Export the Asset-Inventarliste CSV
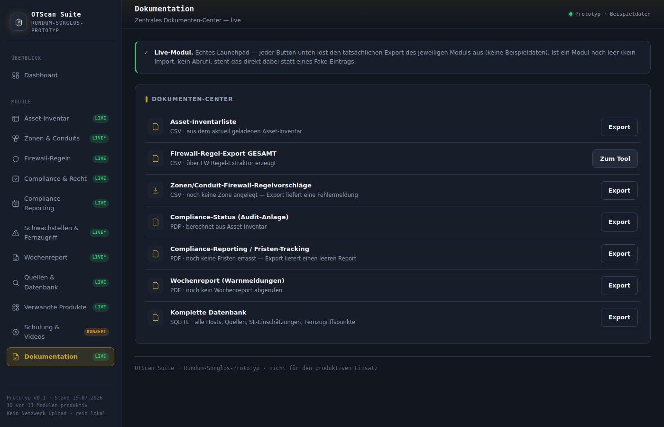Image resolution: width=664 pixels, height=427 pixels. (619, 127)
